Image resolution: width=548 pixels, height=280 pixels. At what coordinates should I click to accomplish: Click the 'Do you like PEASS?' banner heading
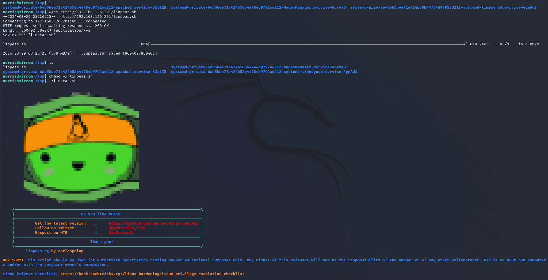[102, 214]
